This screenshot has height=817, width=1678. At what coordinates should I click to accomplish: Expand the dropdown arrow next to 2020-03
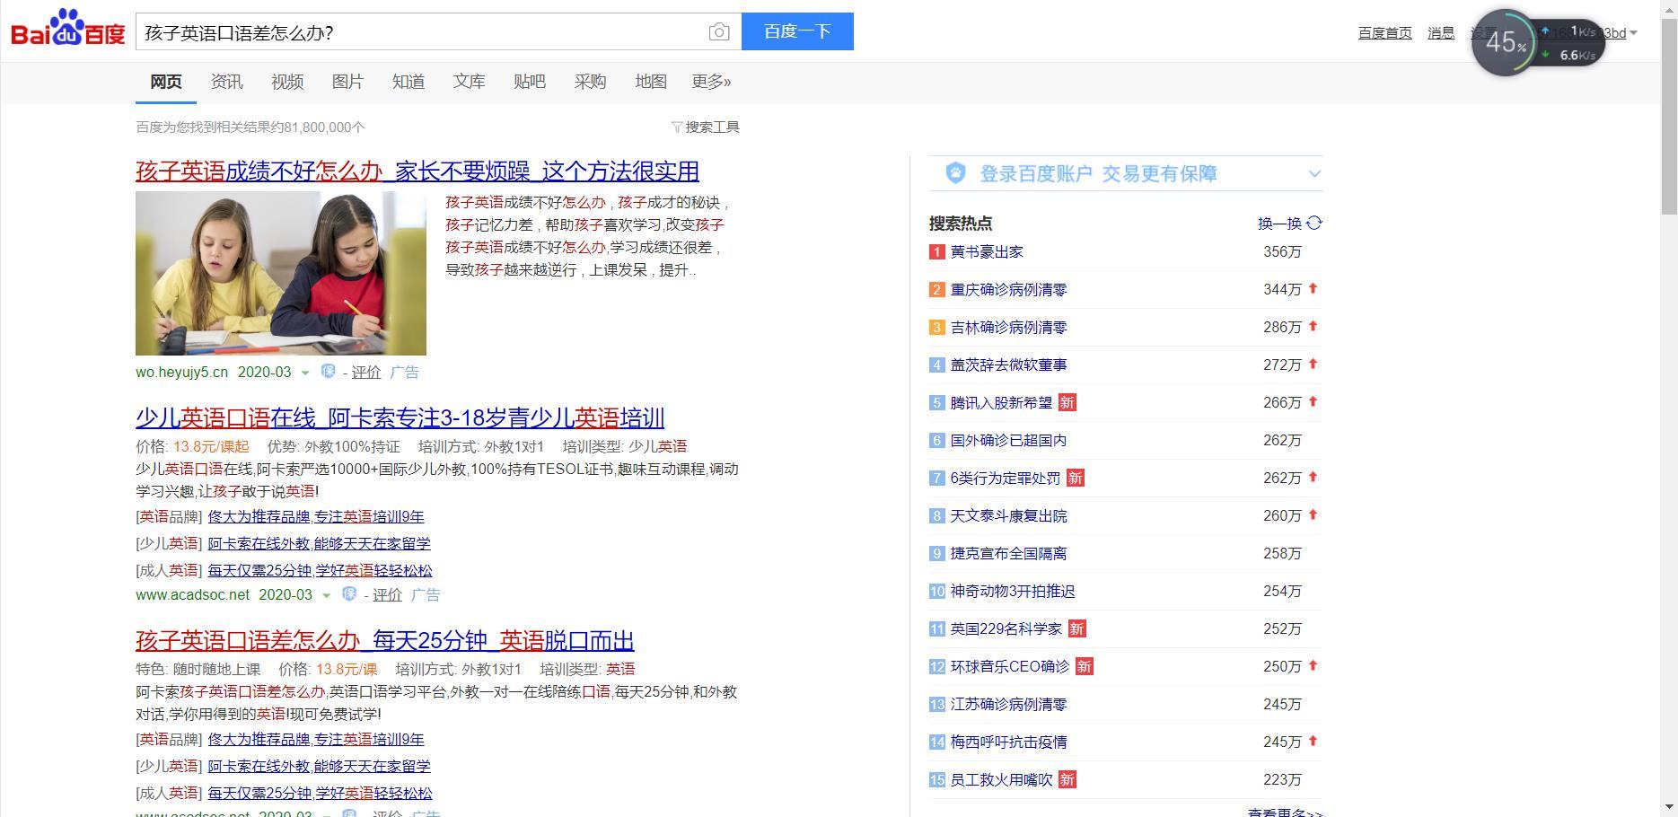click(305, 372)
